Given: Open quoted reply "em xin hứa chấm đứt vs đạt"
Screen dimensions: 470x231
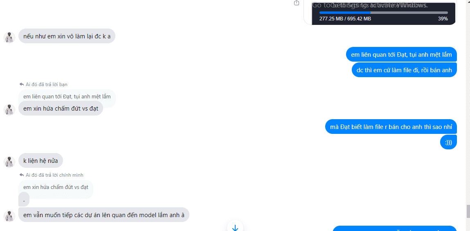Looking at the screenshot, I should (56, 187).
